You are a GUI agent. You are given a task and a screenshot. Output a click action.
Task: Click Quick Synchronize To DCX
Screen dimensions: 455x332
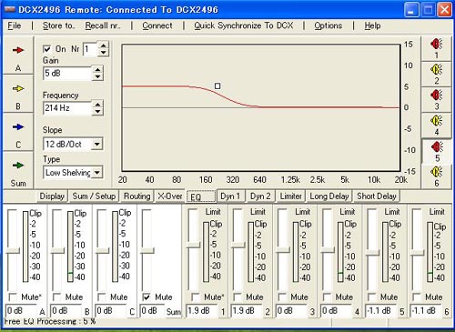pos(244,25)
